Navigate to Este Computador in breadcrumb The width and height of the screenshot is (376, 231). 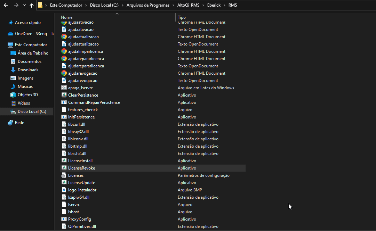66,5
